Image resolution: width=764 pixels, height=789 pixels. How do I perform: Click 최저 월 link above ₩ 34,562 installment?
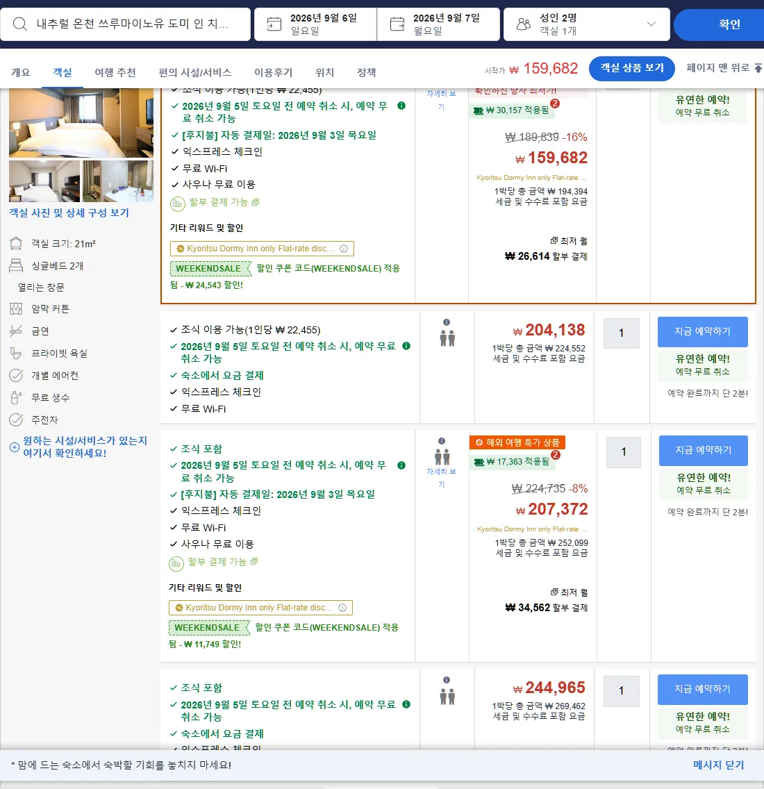569,592
